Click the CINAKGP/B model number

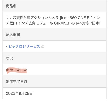64,23
